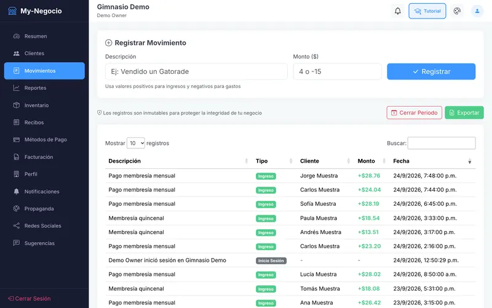
Task: Select Facturación in the sidebar
Action: click(44, 157)
